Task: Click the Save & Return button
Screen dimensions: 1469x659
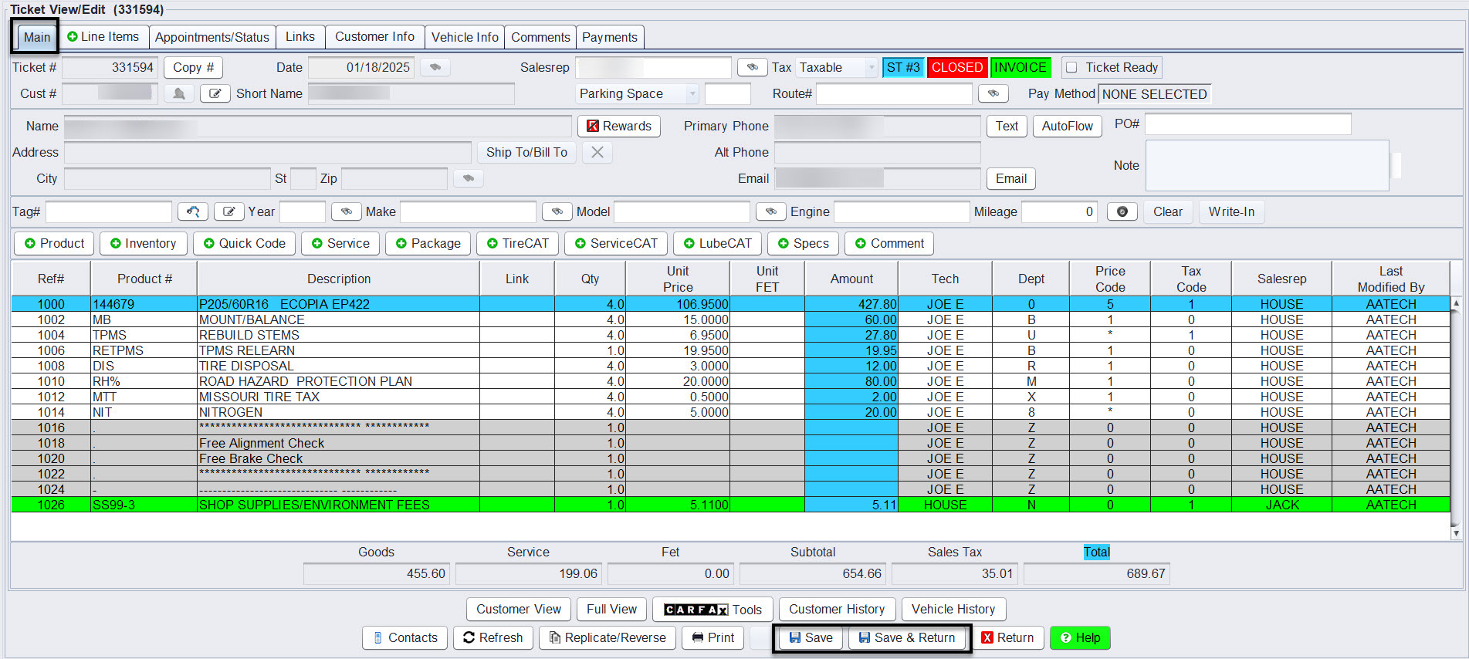Action: [907, 638]
